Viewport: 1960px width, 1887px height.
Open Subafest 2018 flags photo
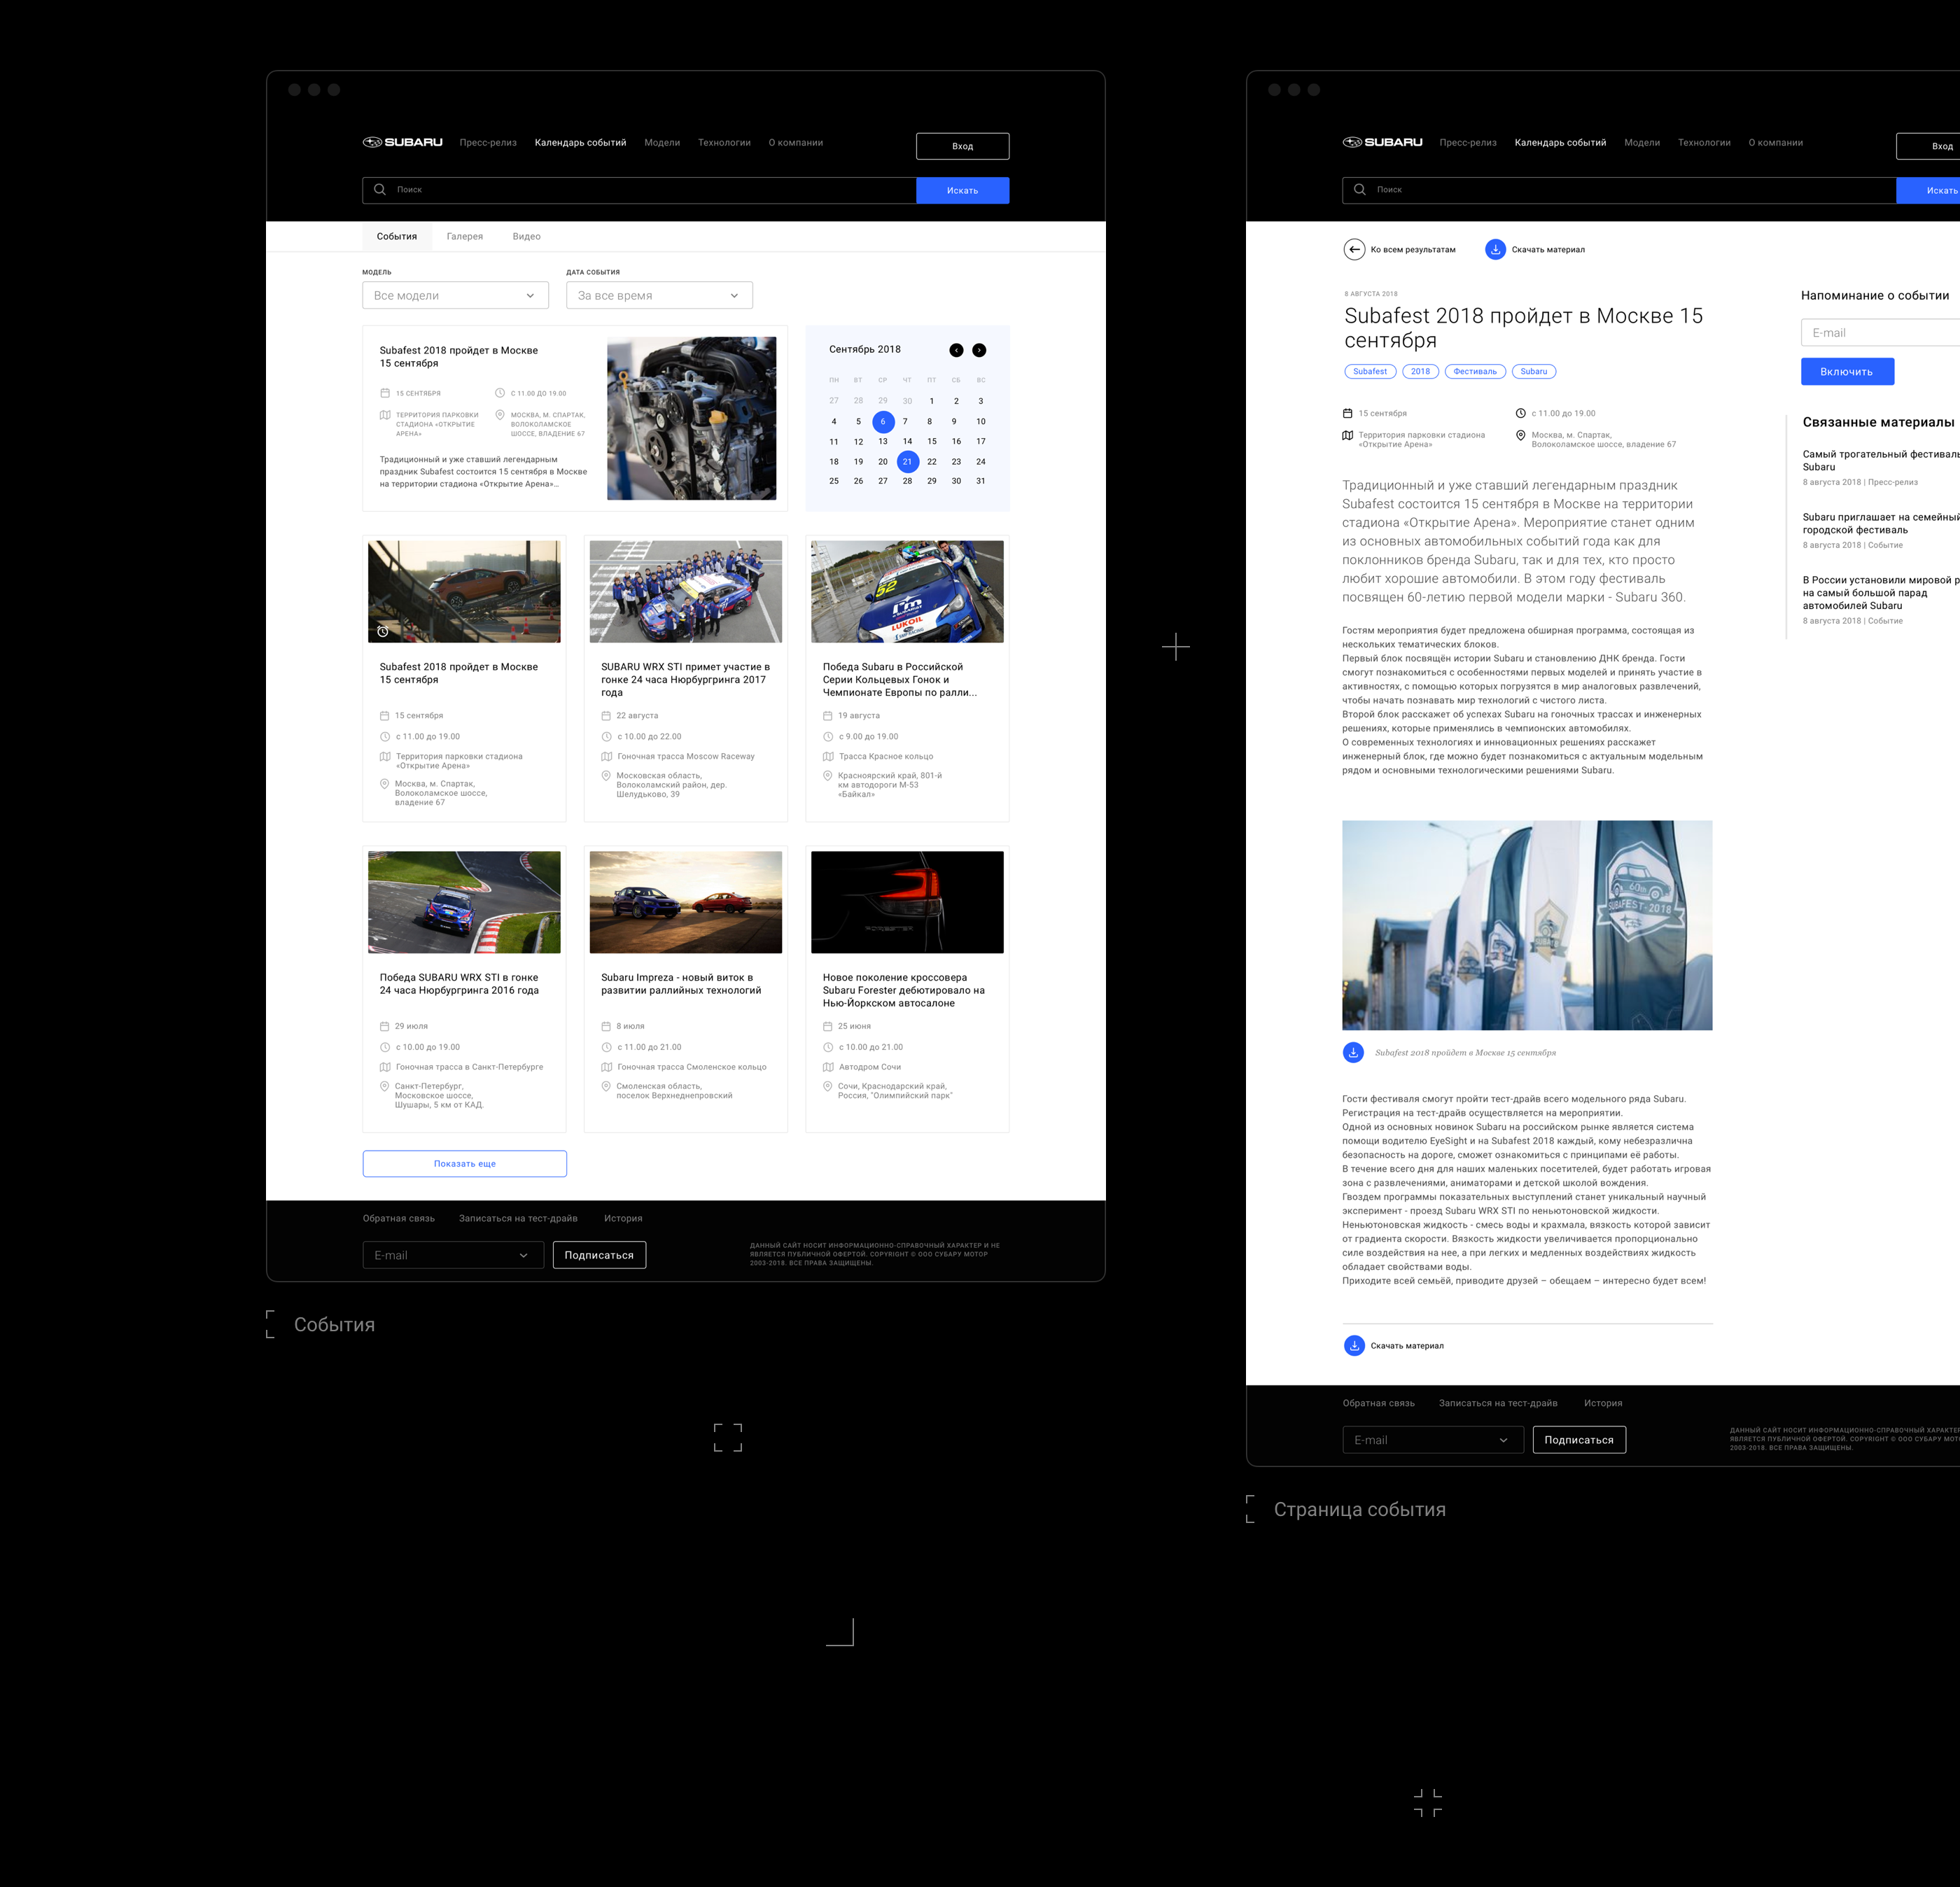pyautogui.click(x=1527, y=926)
